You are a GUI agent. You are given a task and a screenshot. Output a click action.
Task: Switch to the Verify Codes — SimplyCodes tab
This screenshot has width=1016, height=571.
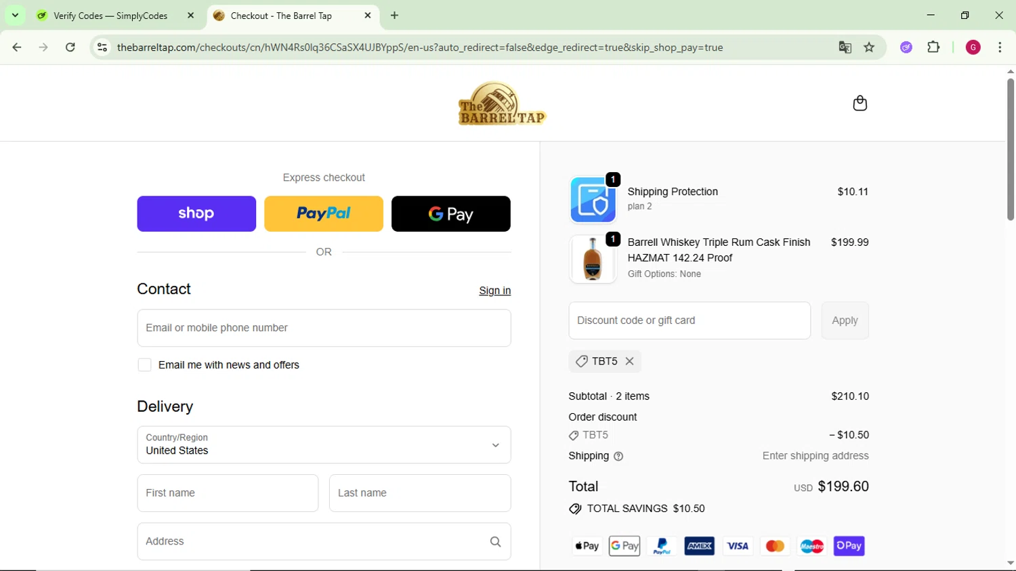pos(110,16)
